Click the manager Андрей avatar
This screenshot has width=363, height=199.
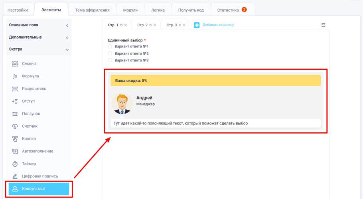click(122, 104)
